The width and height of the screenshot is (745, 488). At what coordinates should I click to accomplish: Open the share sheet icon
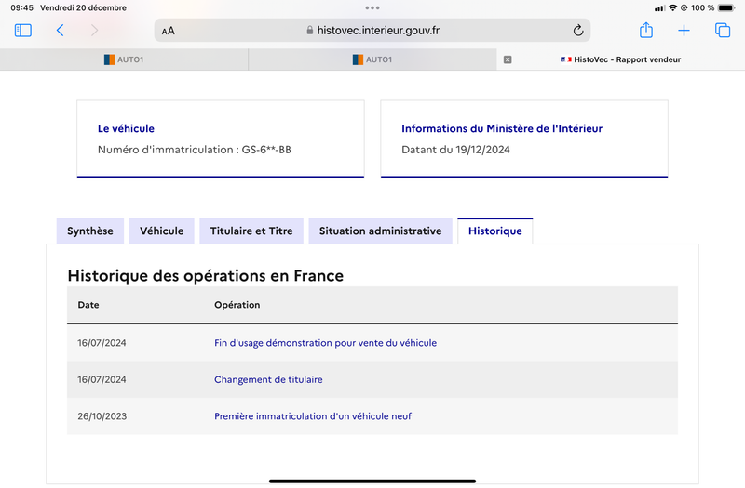[x=646, y=30]
